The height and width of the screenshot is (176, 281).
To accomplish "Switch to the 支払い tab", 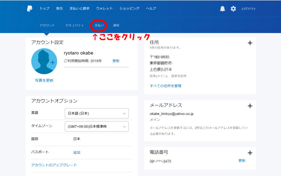I will pos(99,25).
